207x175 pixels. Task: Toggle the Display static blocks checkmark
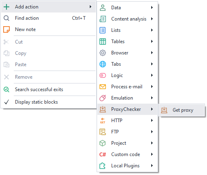coord(6,102)
